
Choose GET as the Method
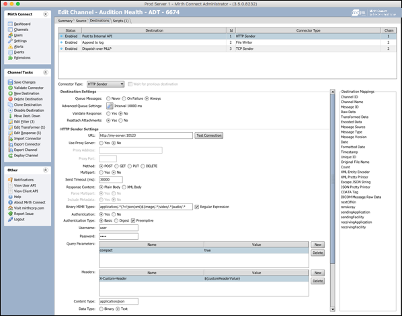point(117,166)
